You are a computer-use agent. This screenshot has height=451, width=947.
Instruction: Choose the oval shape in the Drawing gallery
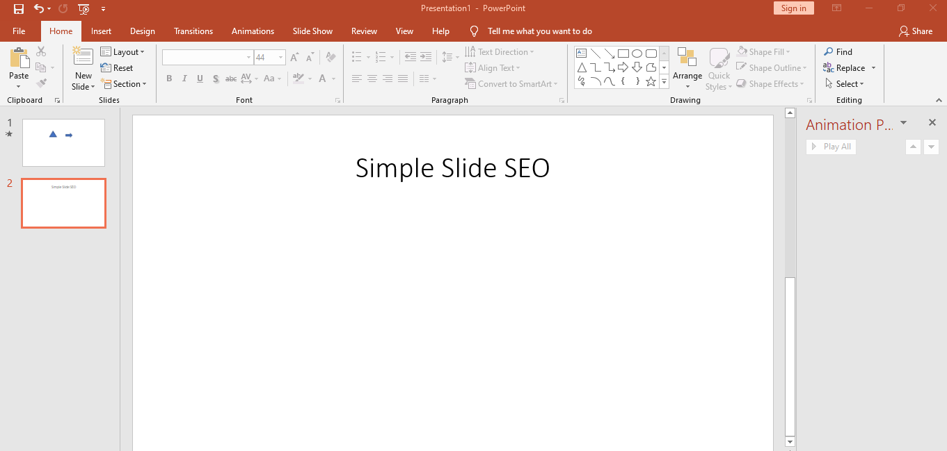[637, 53]
